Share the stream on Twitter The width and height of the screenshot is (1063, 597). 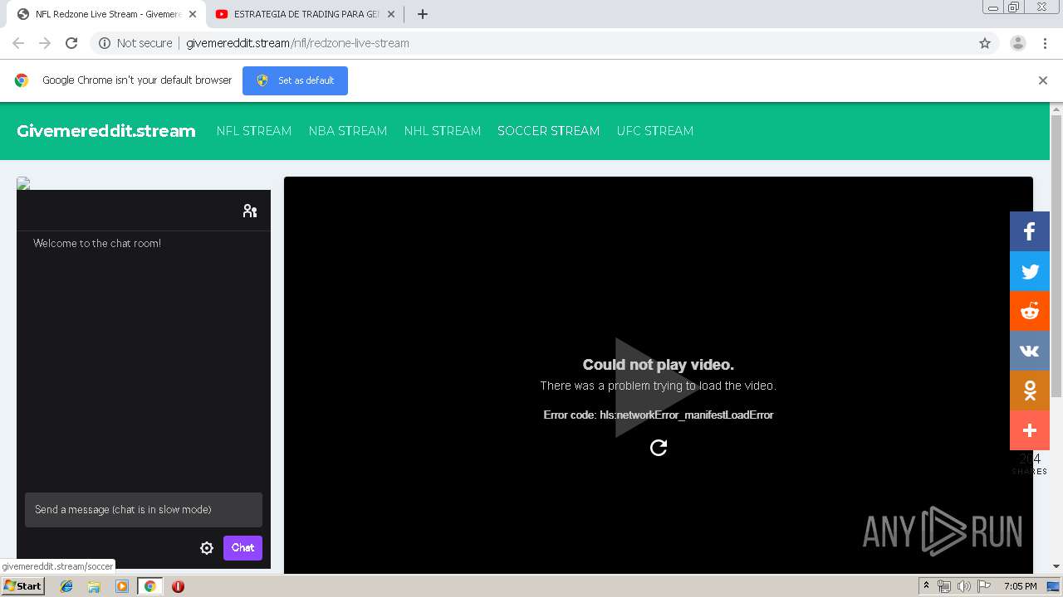point(1030,271)
